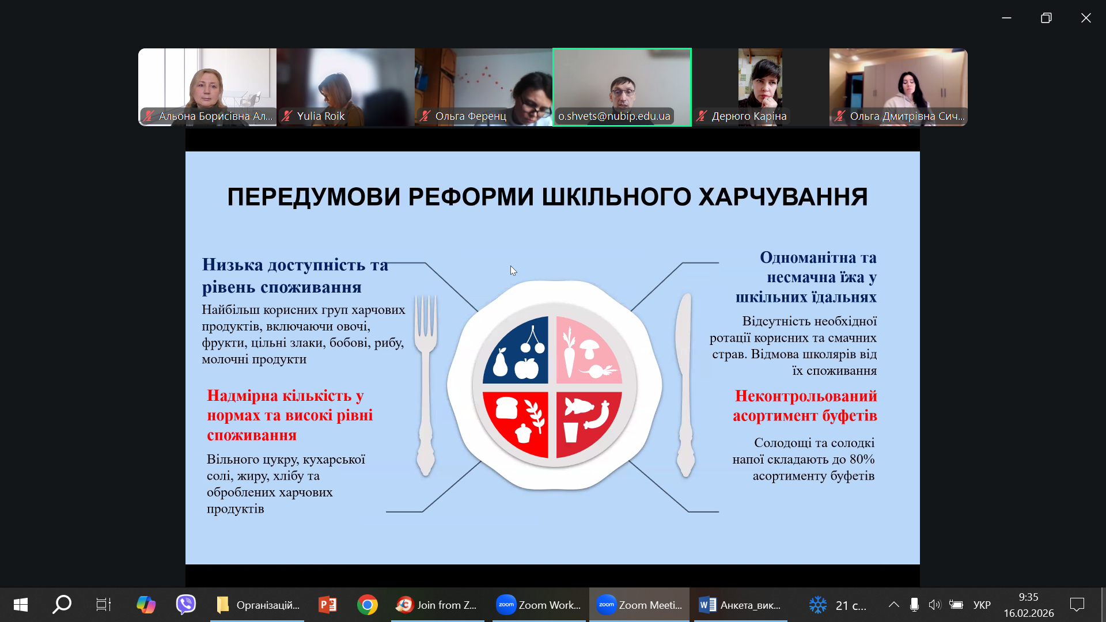Launch the Copilot app from taskbar
The height and width of the screenshot is (622, 1106).
click(x=146, y=605)
